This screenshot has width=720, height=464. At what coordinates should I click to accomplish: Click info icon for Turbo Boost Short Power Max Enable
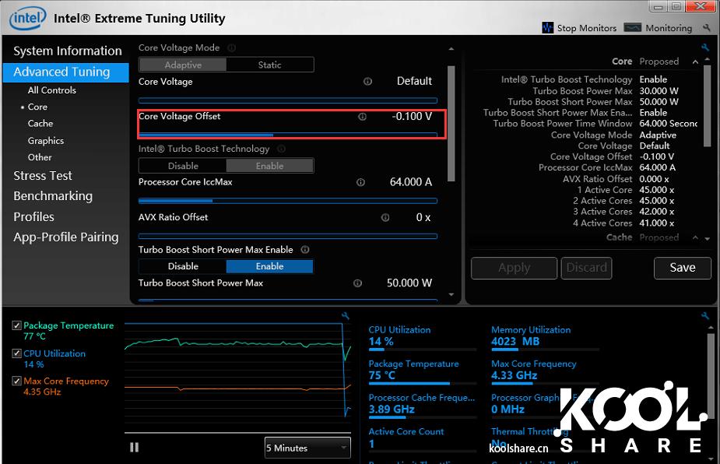click(305, 249)
